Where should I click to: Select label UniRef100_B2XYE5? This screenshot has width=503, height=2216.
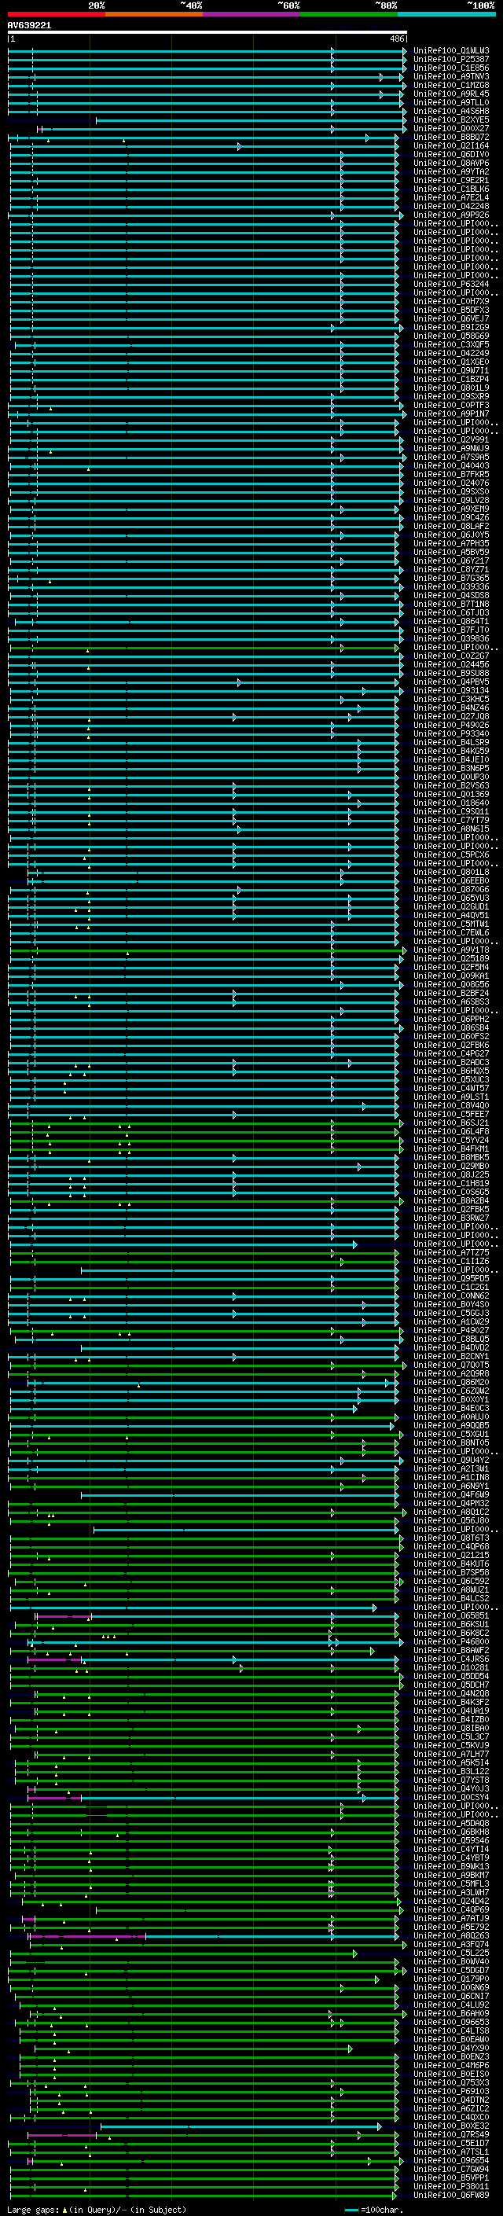tap(451, 119)
